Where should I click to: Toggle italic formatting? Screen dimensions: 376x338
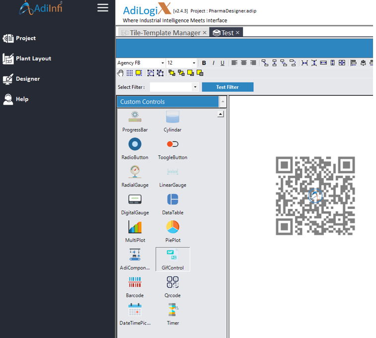click(213, 63)
